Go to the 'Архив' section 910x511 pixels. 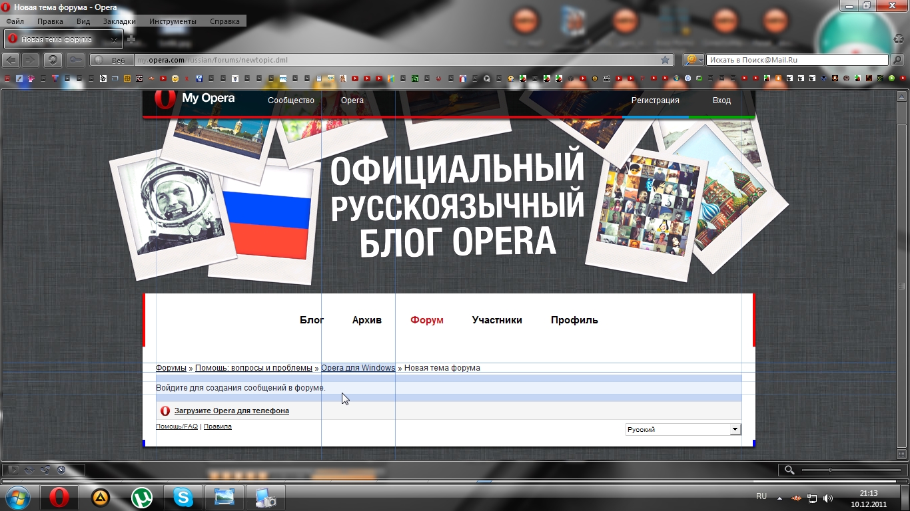coord(367,320)
